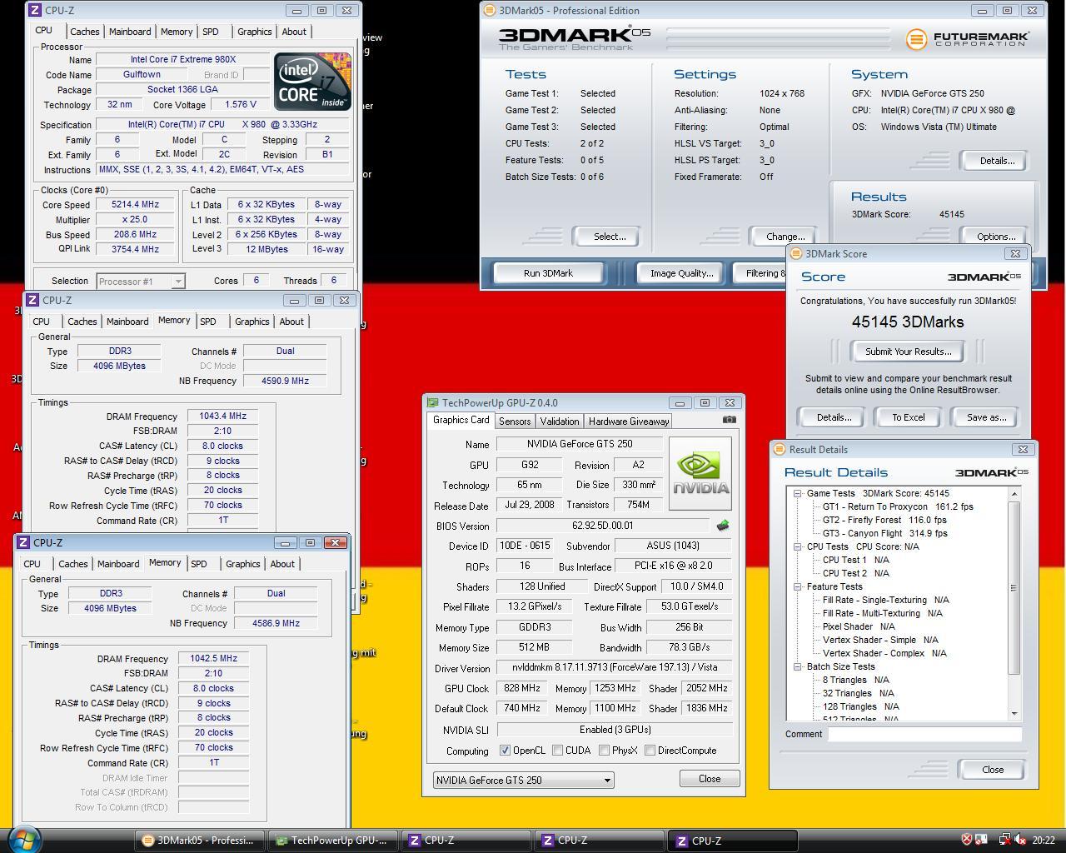
Task: Close the 3DMark Score dialog with X
Action: (1015, 253)
